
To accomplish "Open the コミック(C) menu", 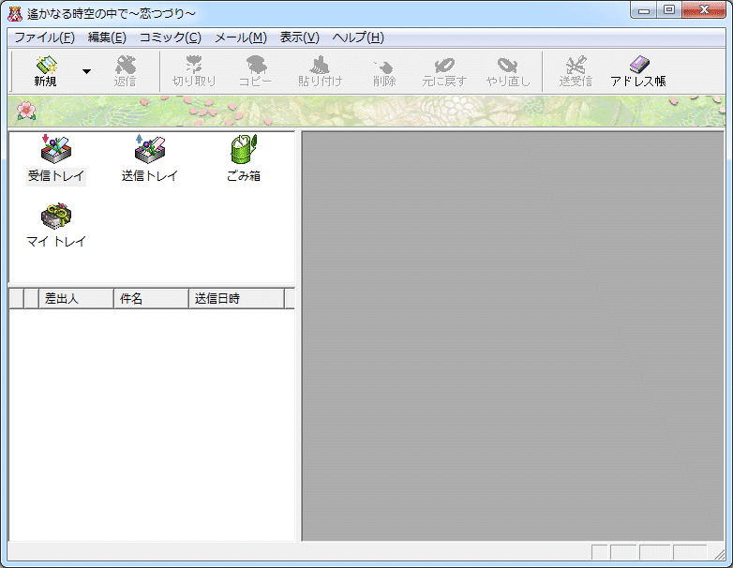I will pyautogui.click(x=171, y=37).
